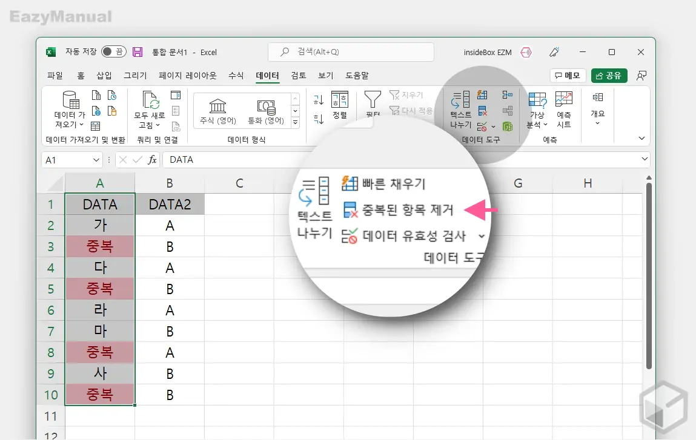Click the descending sort (ㅎ→ㄱ) icon
Image resolution: width=696 pixels, height=440 pixels.
[x=319, y=119]
